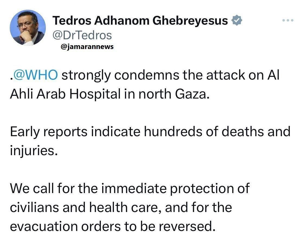Image resolution: width=305 pixels, height=251 pixels.
Task: Click the surname "Ghebreyesus" in the header
Action: pyautogui.click(x=190, y=21)
